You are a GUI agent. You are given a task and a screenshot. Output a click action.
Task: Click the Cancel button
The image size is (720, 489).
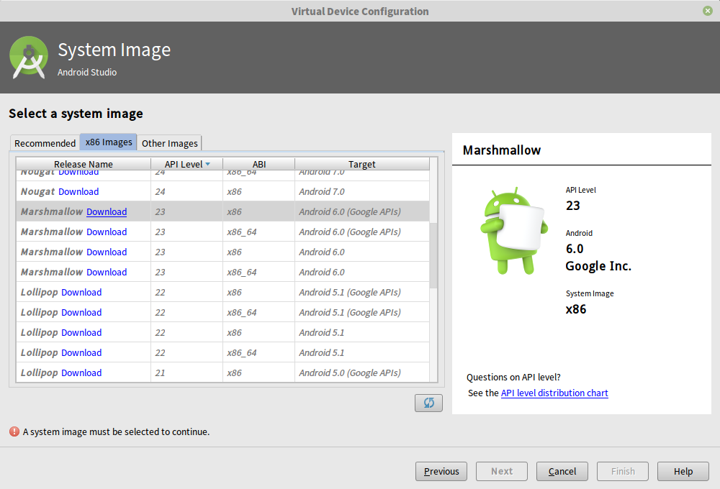pyautogui.click(x=562, y=471)
